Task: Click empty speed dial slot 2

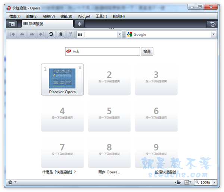Action: click(x=109, y=80)
